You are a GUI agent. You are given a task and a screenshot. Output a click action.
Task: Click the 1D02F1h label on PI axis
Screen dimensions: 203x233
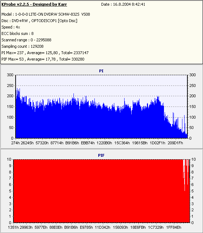coord(158,143)
